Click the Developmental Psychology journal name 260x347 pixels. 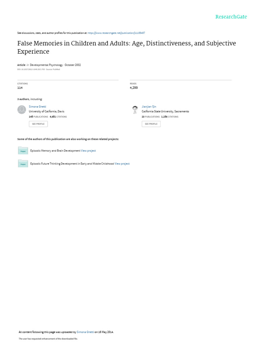(46, 65)
